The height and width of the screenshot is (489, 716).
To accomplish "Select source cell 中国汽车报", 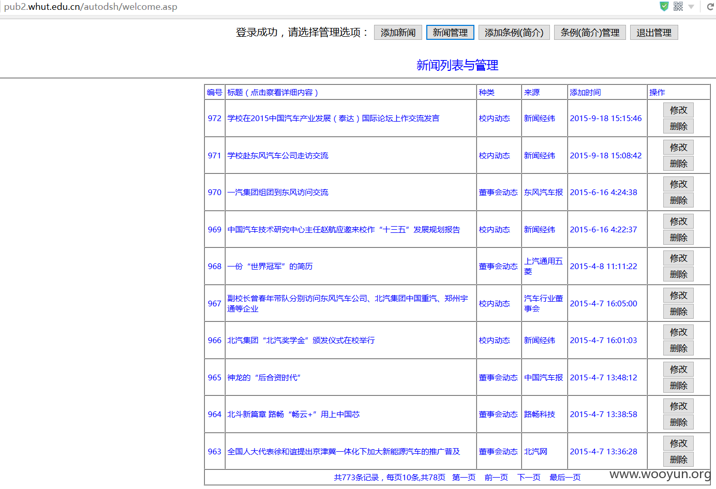I will pyautogui.click(x=543, y=378).
